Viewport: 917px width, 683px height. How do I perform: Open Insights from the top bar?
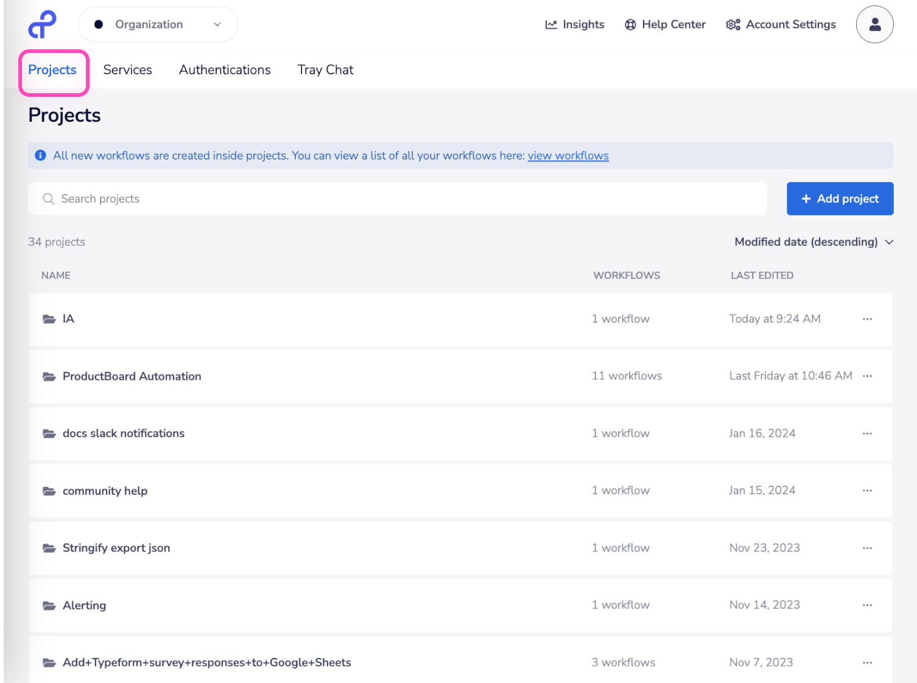point(575,24)
